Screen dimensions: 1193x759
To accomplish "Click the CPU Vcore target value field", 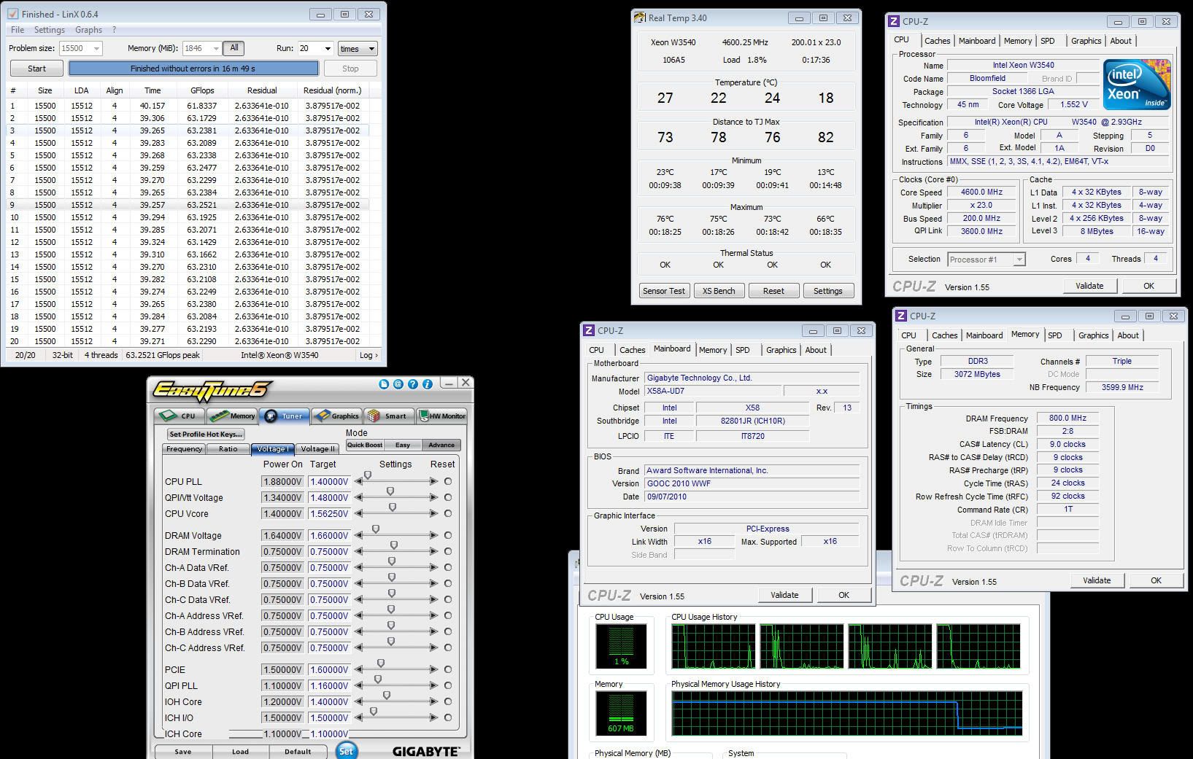I will (x=329, y=513).
